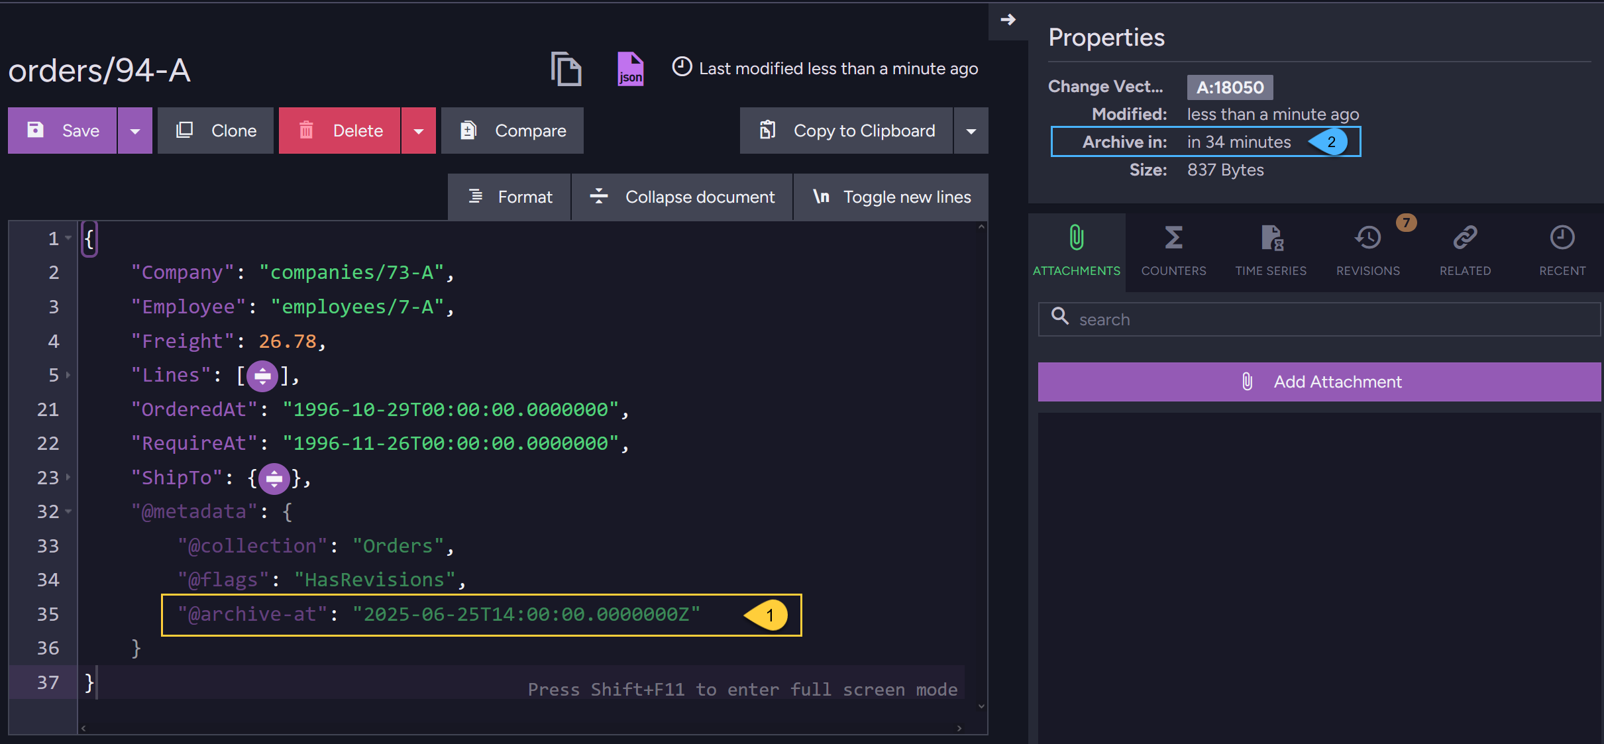This screenshot has height=744, width=1604.
Task: Open the Counters tab
Action: pos(1173,252)
